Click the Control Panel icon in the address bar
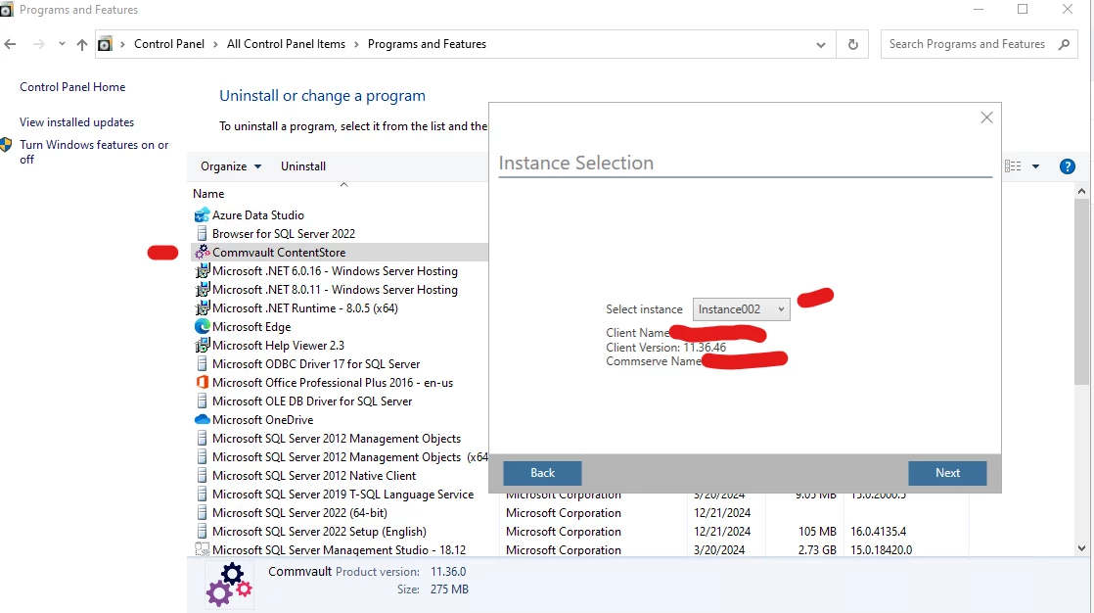The width and height of the screenshot is (1094, 613). [105, 44]
